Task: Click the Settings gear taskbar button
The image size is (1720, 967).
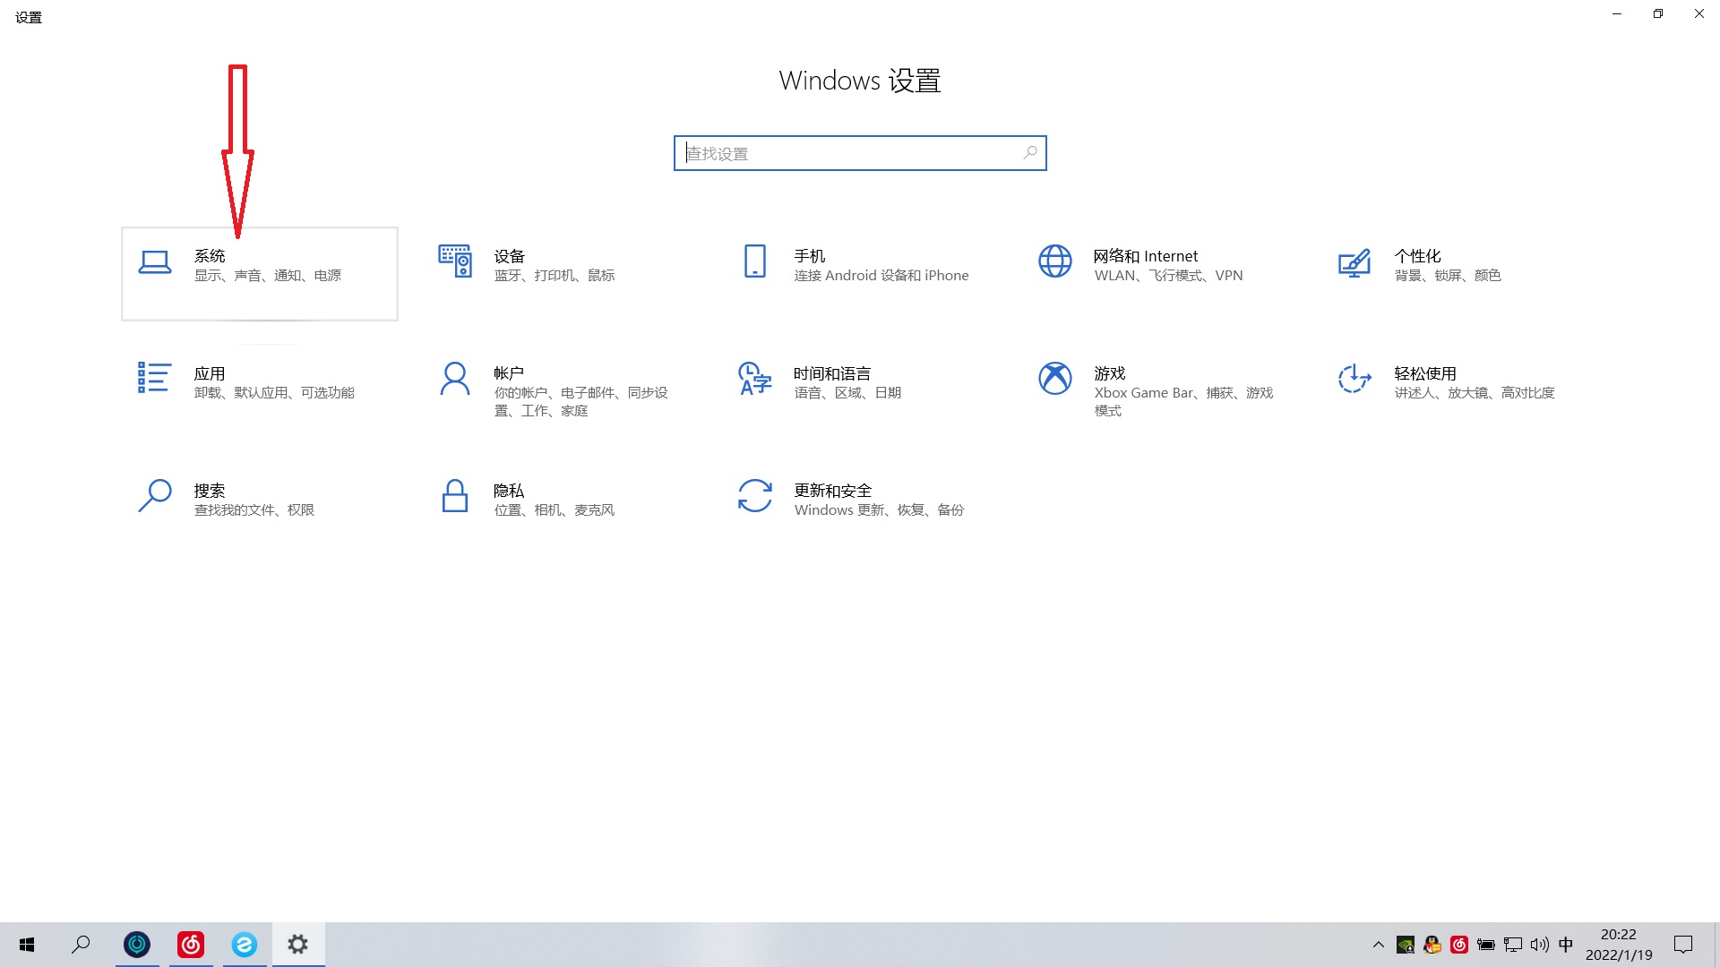Action: (x=298, y=945)
